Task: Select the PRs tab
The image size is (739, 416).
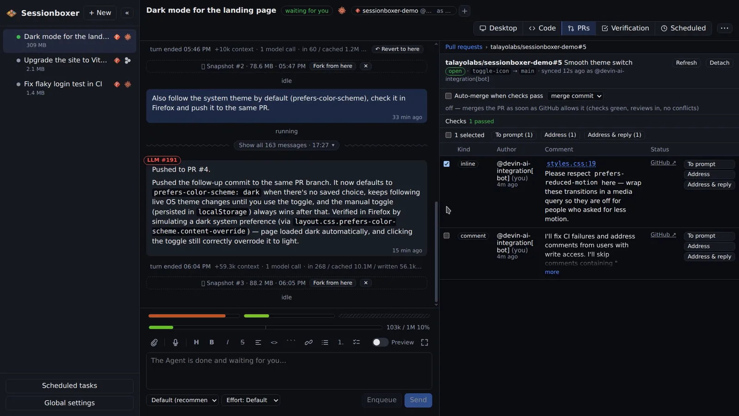Action: coord(579,28)
